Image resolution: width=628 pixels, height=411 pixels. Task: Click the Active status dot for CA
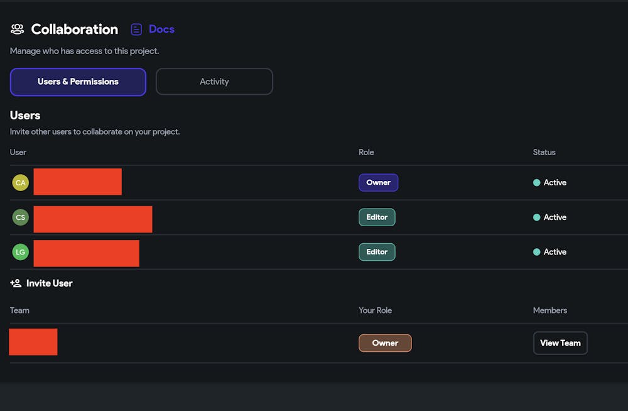click(537, 182)
